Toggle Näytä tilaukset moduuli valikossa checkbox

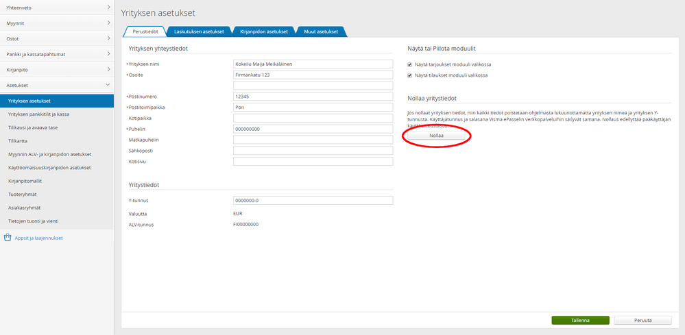pos(410,75)
